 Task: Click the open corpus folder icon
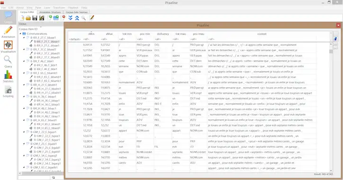point(28,18)
